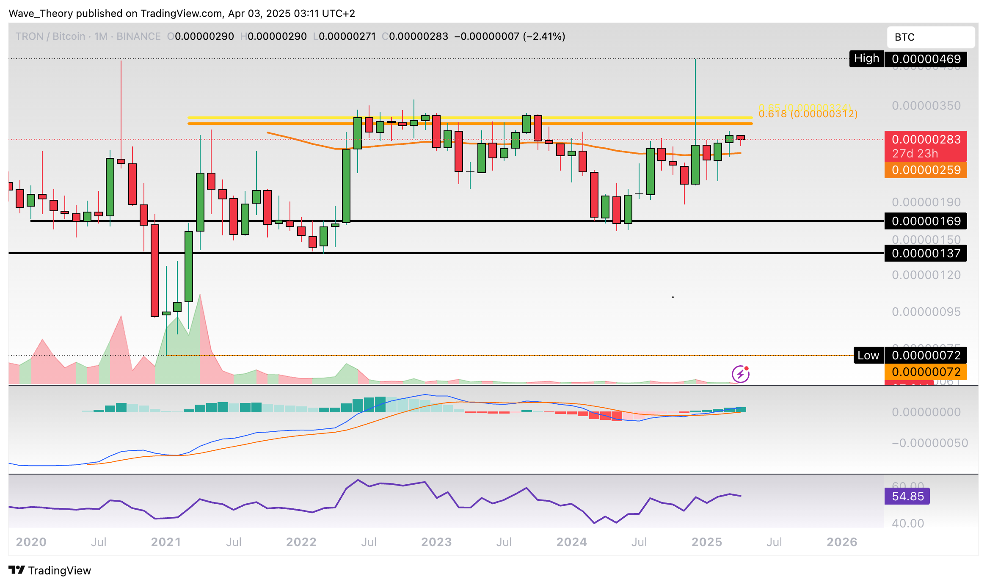This screenshot has width=987, height=585.
Task: Click the orange 0.00000072 price label
Action: coord(926,372)
